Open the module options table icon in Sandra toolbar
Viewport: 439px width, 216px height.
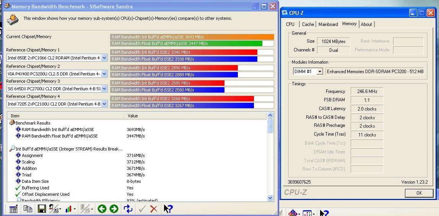[13, 209]
